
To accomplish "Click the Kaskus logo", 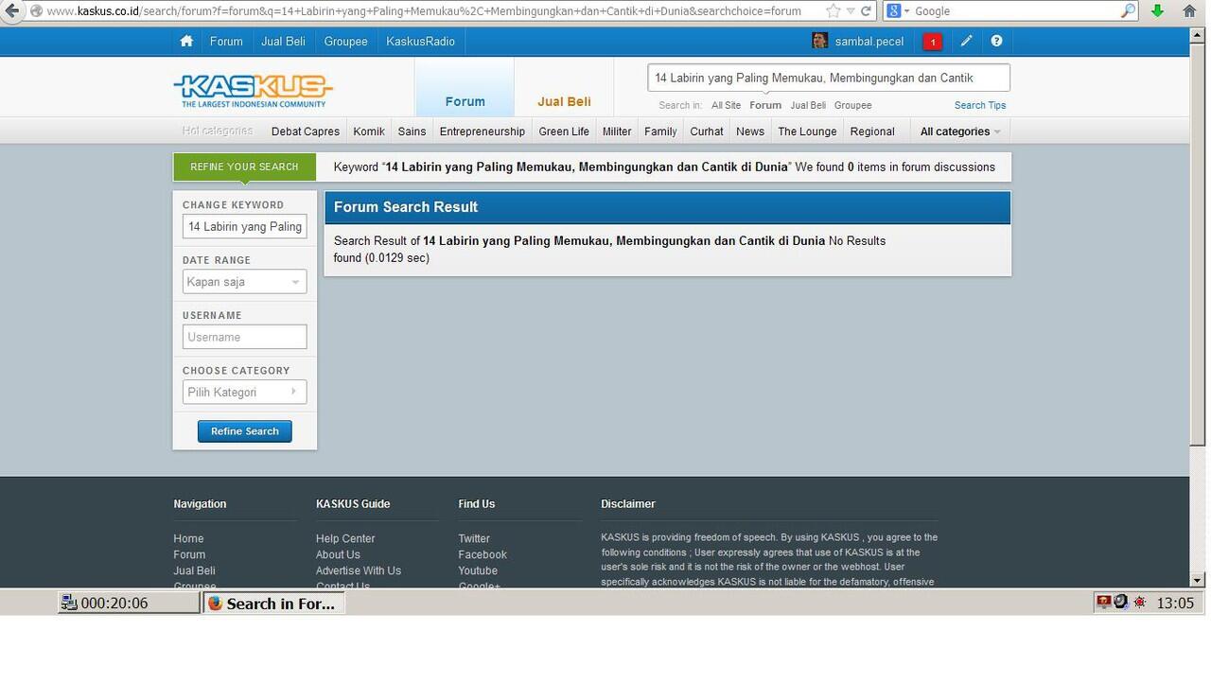I will click(254, 91).
